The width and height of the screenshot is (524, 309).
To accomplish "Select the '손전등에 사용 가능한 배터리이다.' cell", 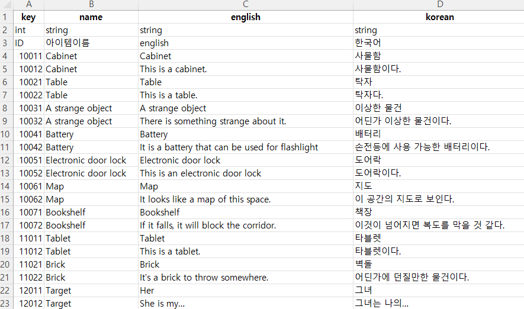I will (x=439, y=147).
